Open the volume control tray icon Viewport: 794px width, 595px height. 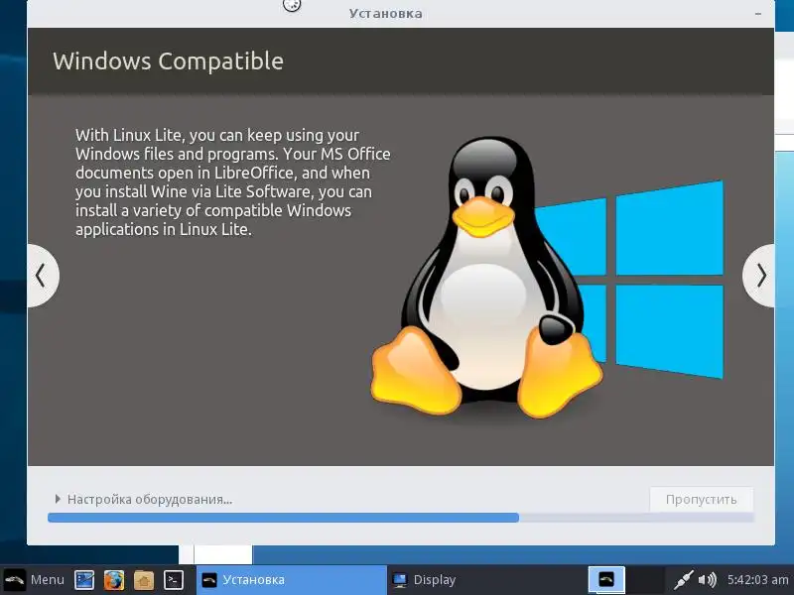pos(708,580)
